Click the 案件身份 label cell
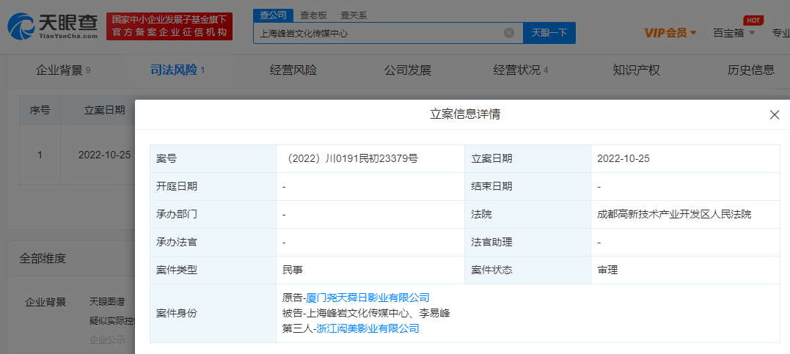790x354 pixels. (x=213, y=313)
